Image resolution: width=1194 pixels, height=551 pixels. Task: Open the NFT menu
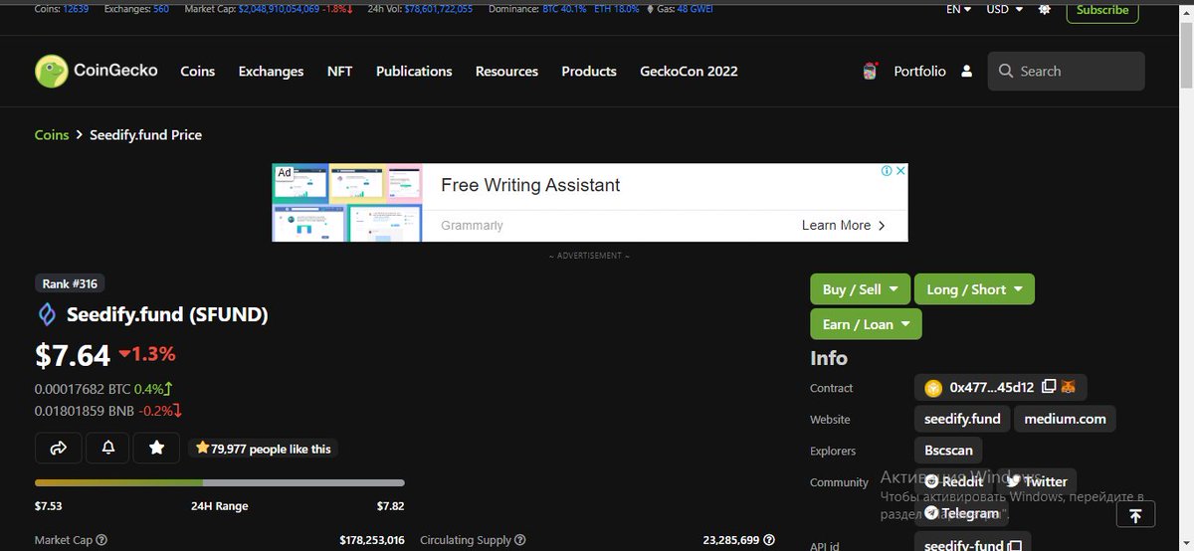click(339, 72)
